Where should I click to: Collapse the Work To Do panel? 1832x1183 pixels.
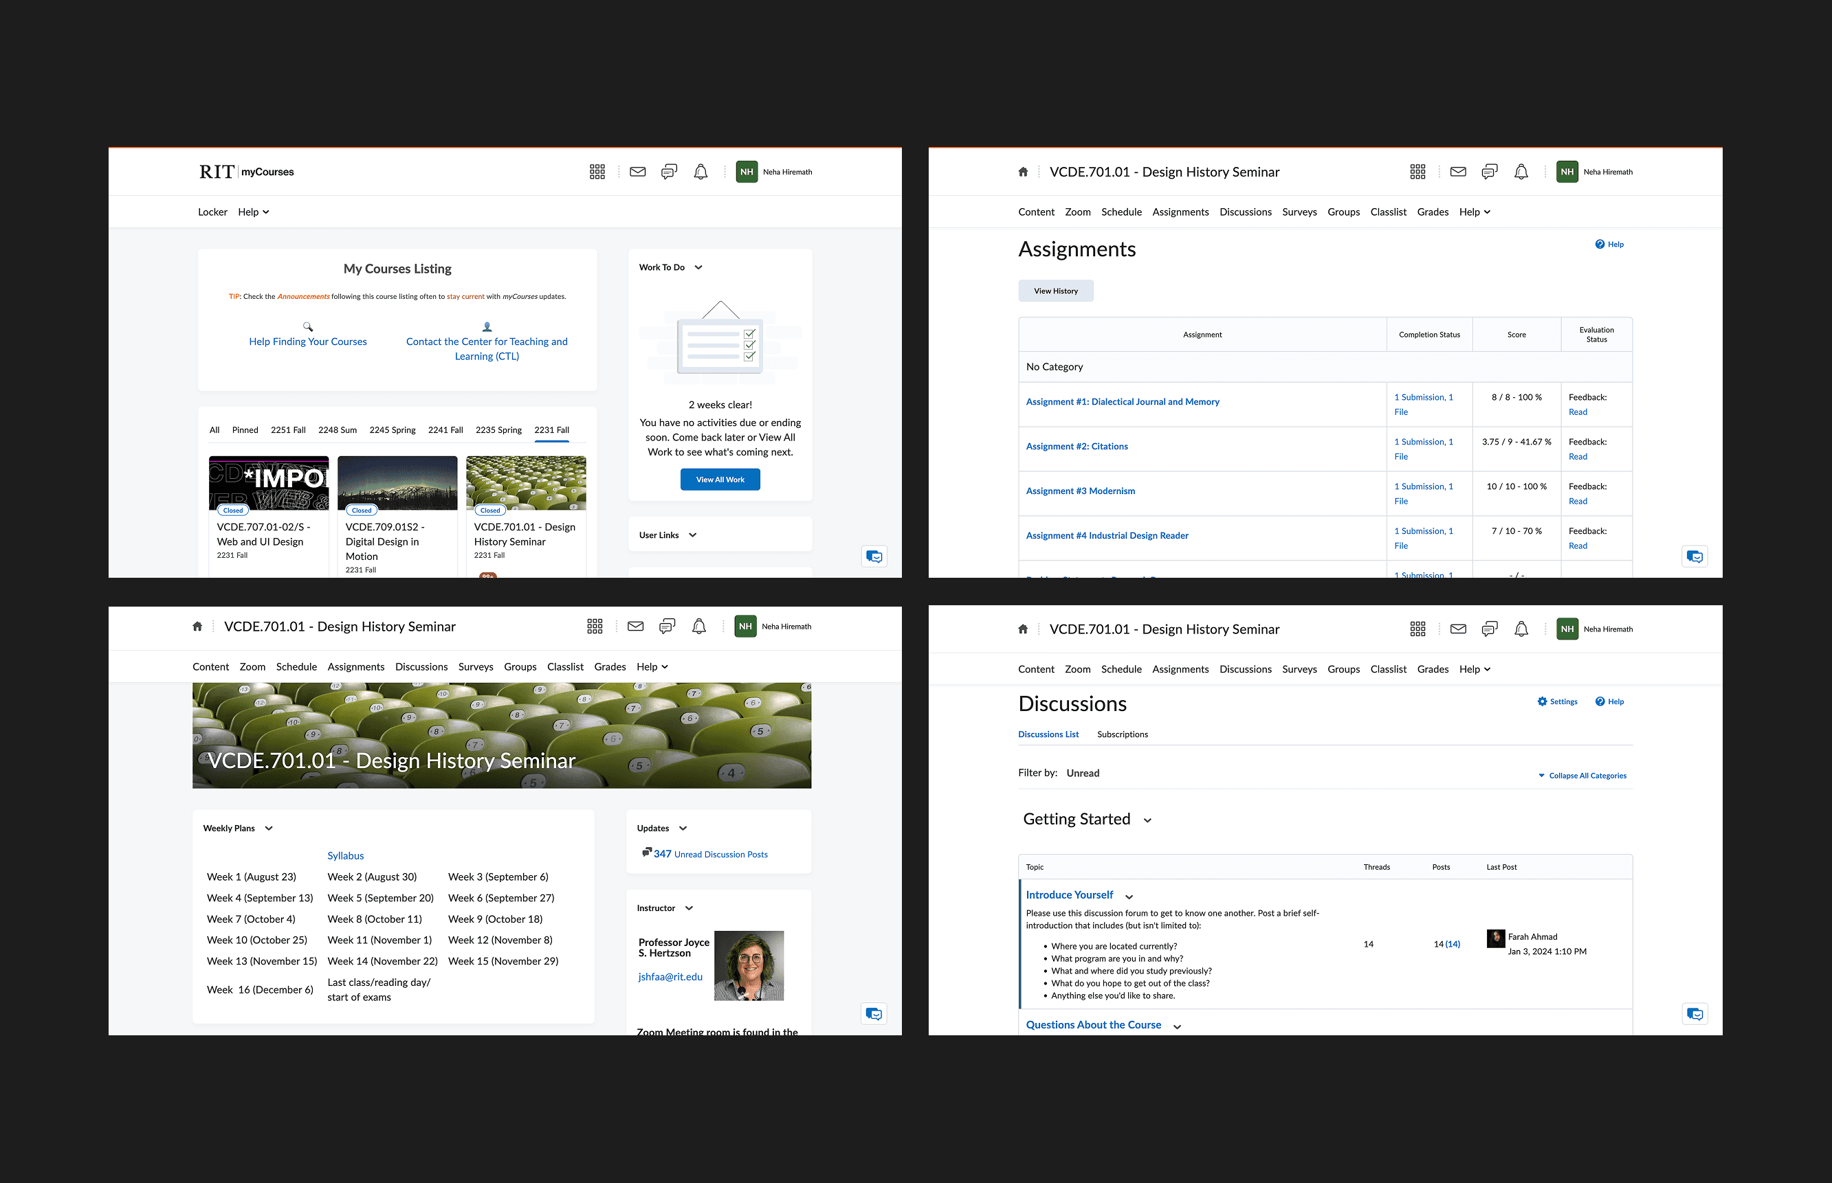click(697, 267)
